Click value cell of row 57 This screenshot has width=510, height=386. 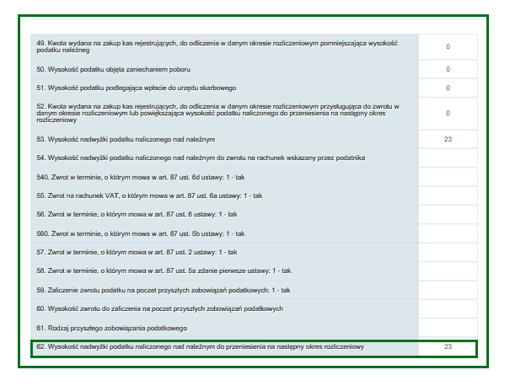coord(448,252)
